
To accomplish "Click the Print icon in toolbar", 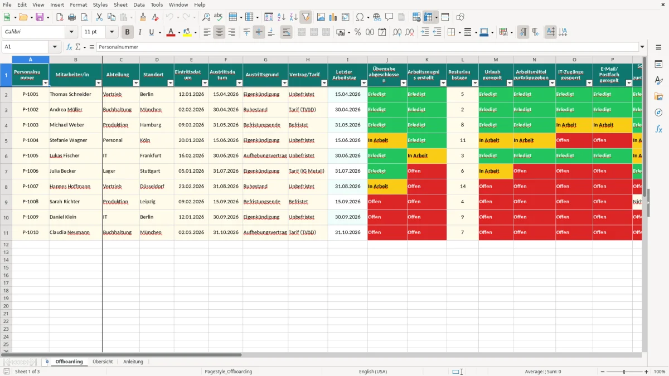I will click(72, 17).
